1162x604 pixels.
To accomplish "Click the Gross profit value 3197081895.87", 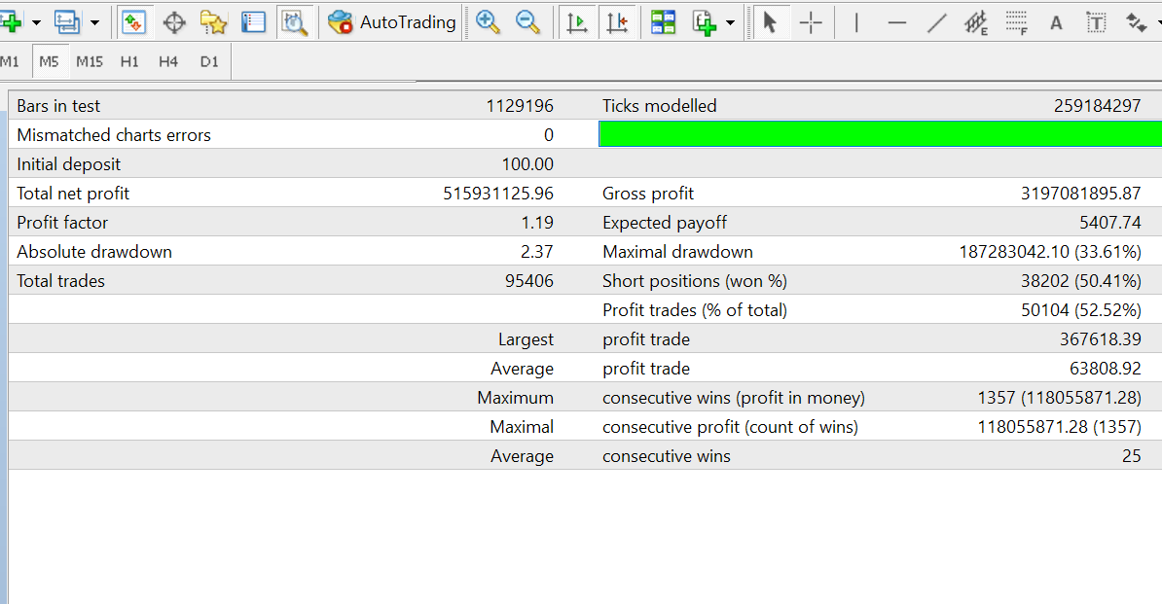I will (x=1080, y=194).
